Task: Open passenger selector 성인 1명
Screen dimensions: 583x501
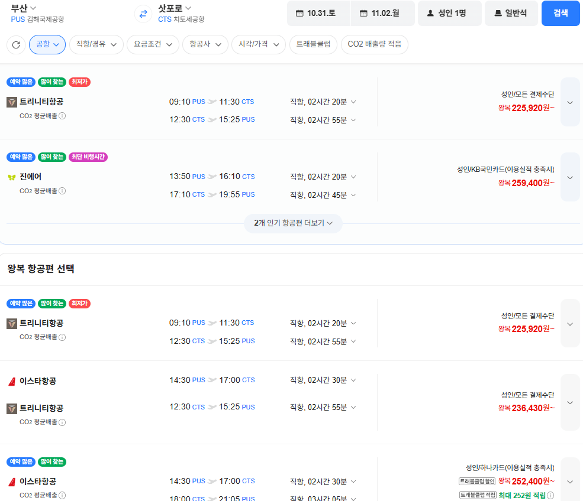Action: [x=449, y=14]
